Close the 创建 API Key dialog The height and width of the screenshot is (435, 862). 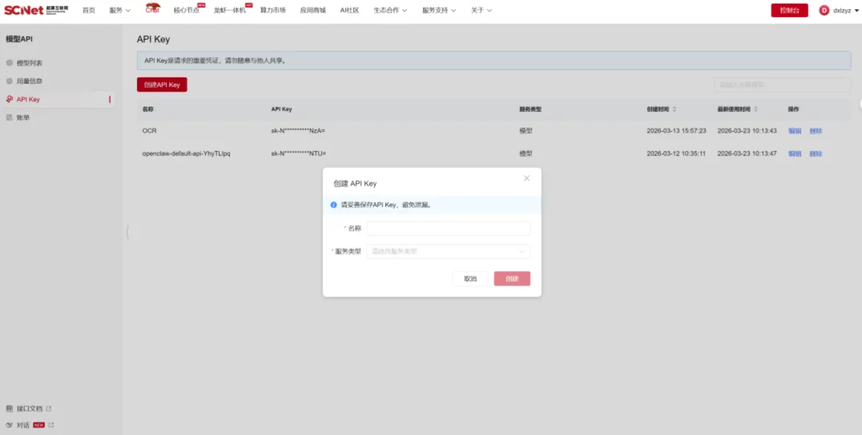[526, 178]
